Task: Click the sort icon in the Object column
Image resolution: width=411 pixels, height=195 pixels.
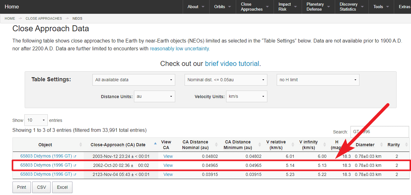Action: 81,145
